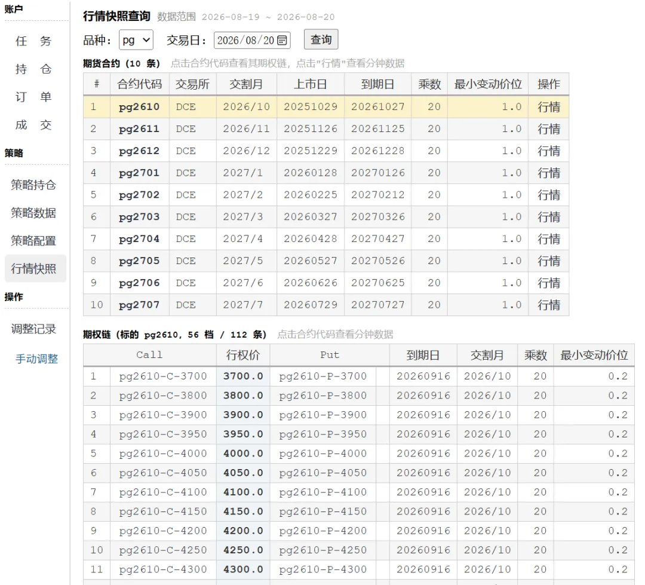This screenshot has height=585, width=645.
Task: Open put option pg2610-P-4250
Action: [323, 550]
